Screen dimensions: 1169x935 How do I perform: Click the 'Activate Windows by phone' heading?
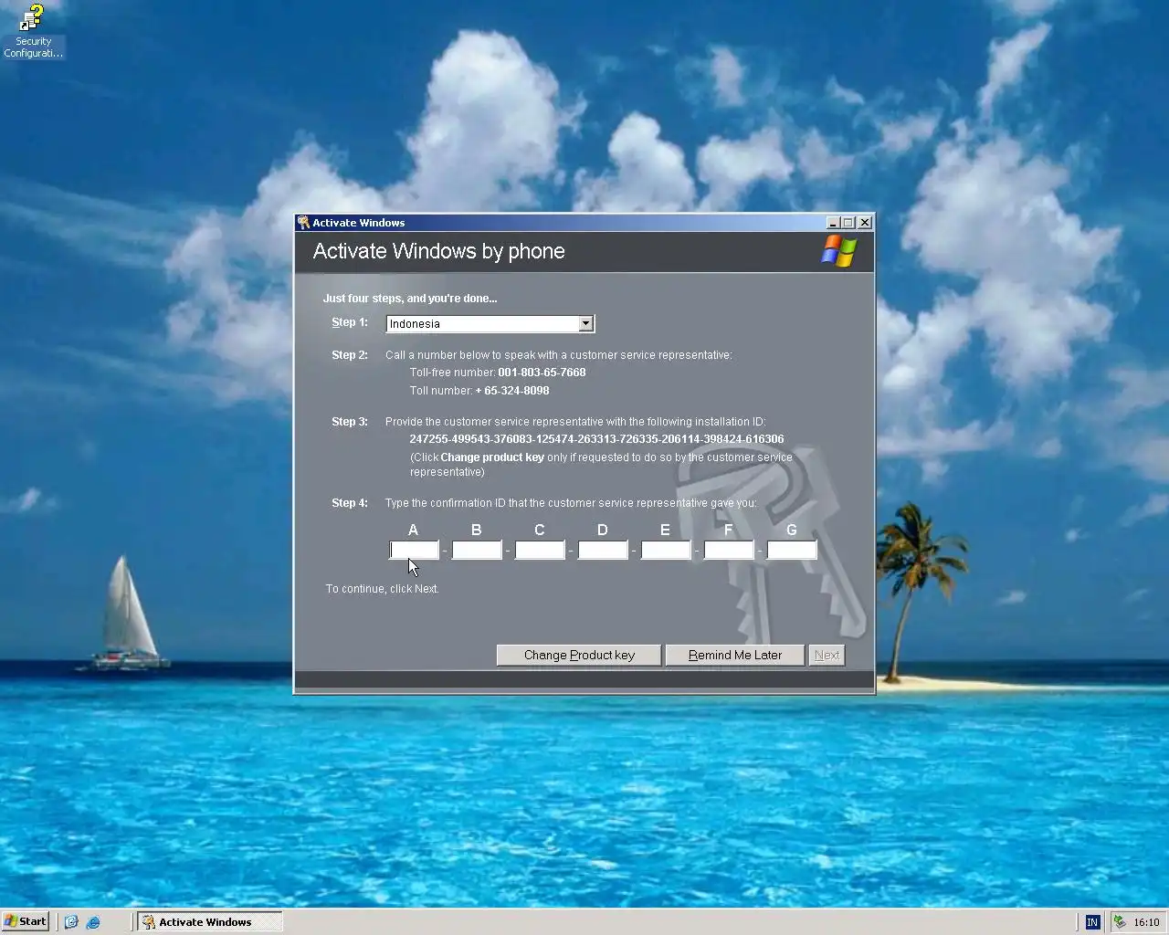pos(438,251)
